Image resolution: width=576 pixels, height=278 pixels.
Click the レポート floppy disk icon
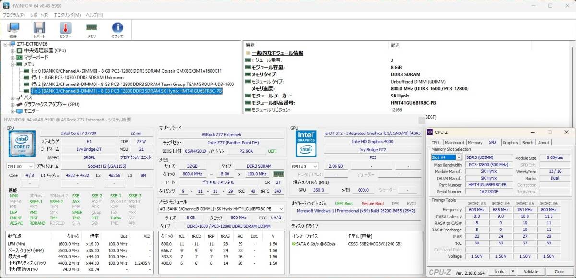tap(39, 30)
